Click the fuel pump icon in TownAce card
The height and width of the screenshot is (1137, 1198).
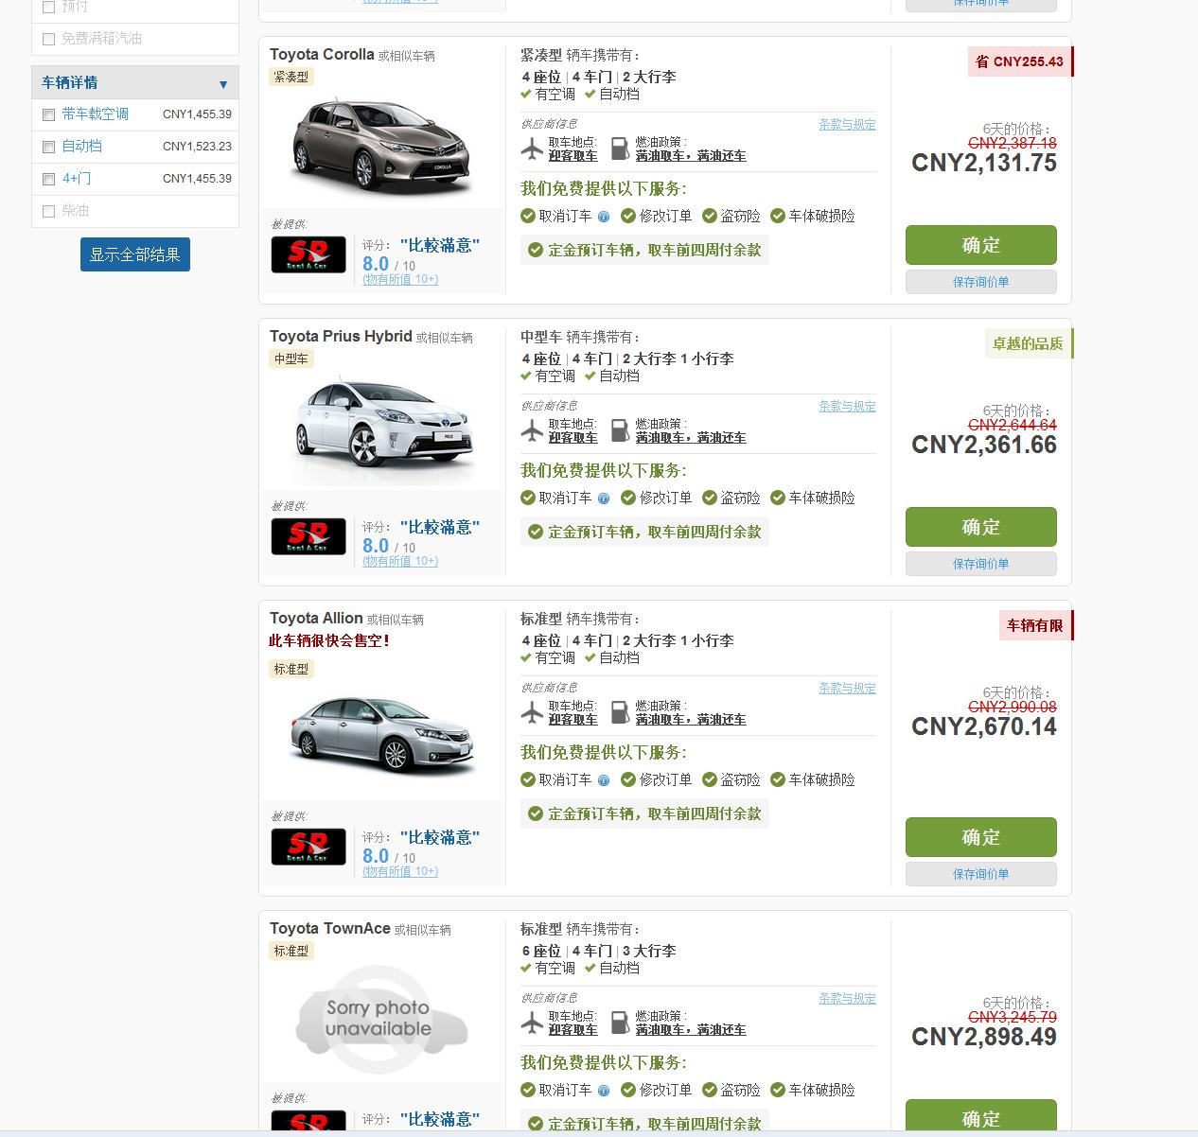[x=620, y=1023]
